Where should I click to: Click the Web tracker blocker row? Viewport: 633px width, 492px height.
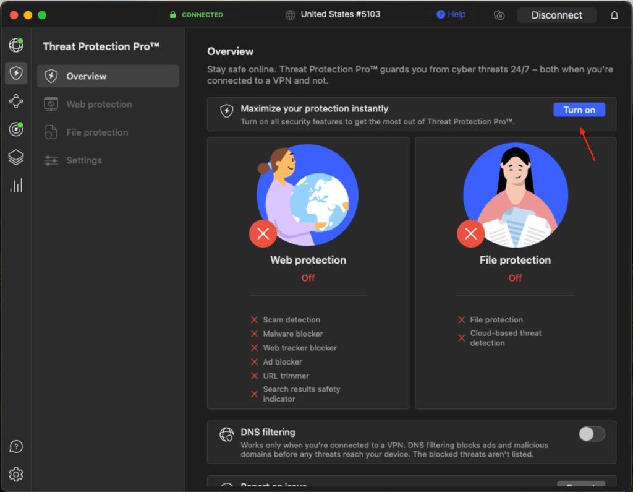coord(294,348)
